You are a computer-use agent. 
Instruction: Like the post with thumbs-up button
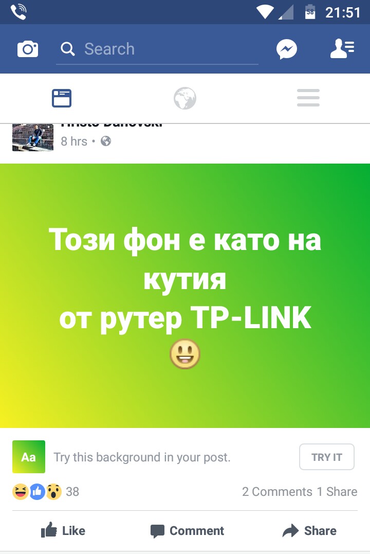point(63,530)
